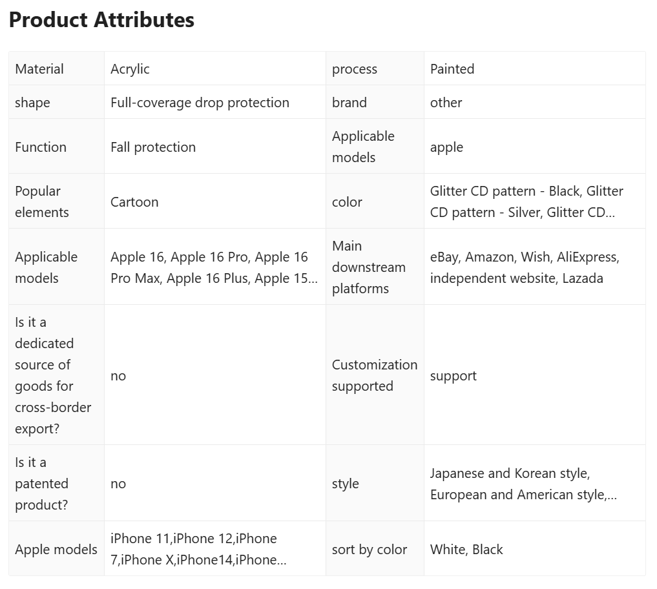Click the Painted process value
This screenshot has height=589, width=657.
(x=452, y=68)
